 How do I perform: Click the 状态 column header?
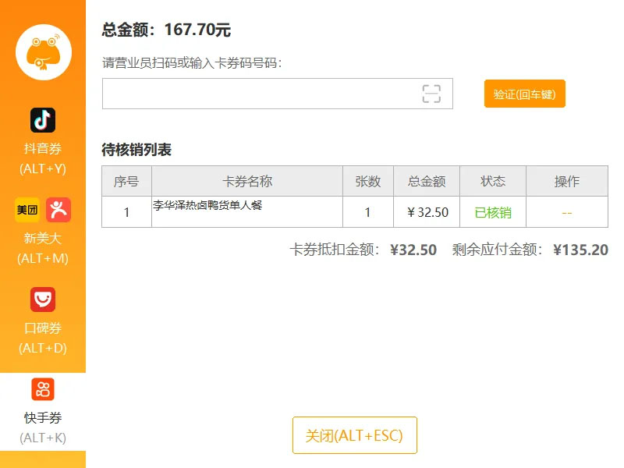click(493, 181)
